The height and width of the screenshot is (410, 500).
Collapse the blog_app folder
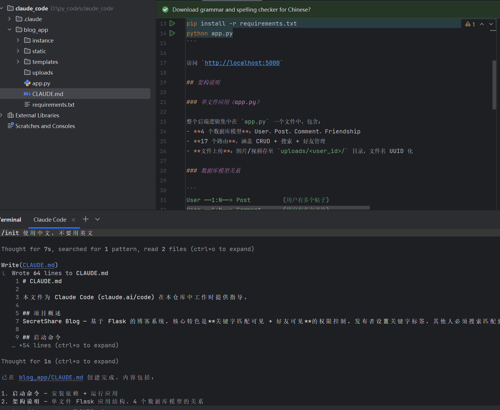[10, 30]
